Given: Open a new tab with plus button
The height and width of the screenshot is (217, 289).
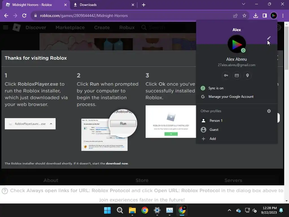Looking at the screenshot, I should click(x=144, y=5).
